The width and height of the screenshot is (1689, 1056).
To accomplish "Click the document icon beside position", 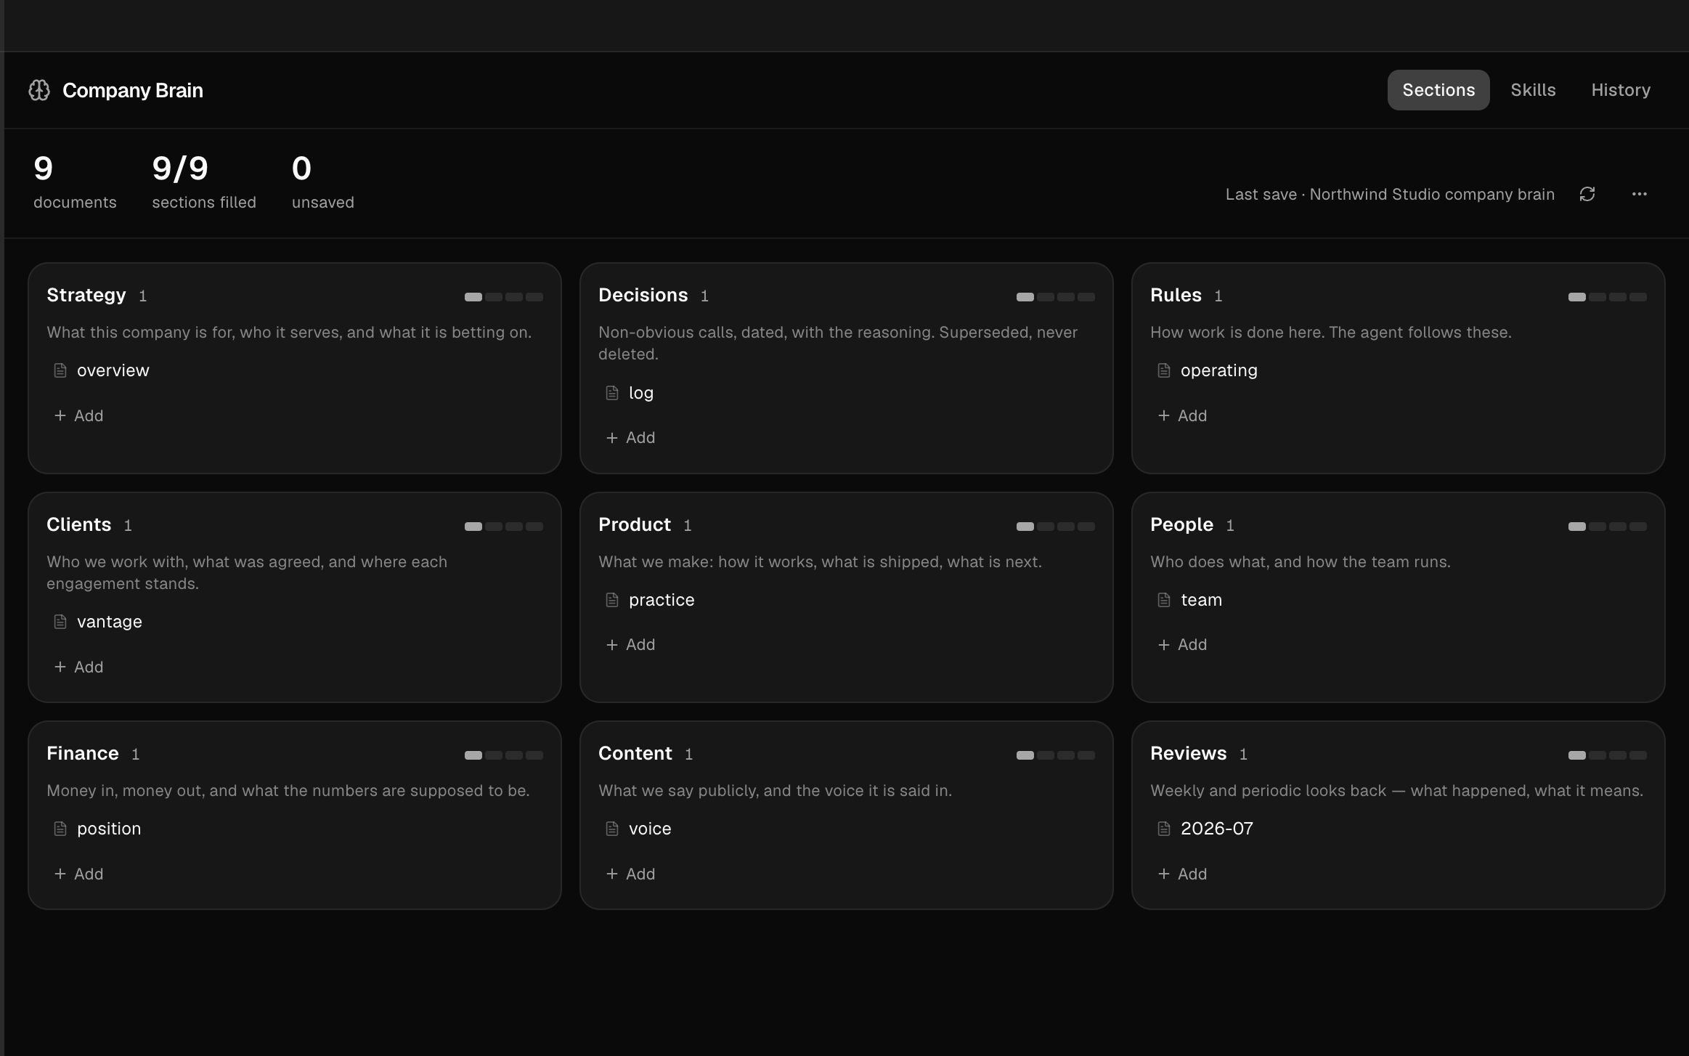I will [60, 829].
